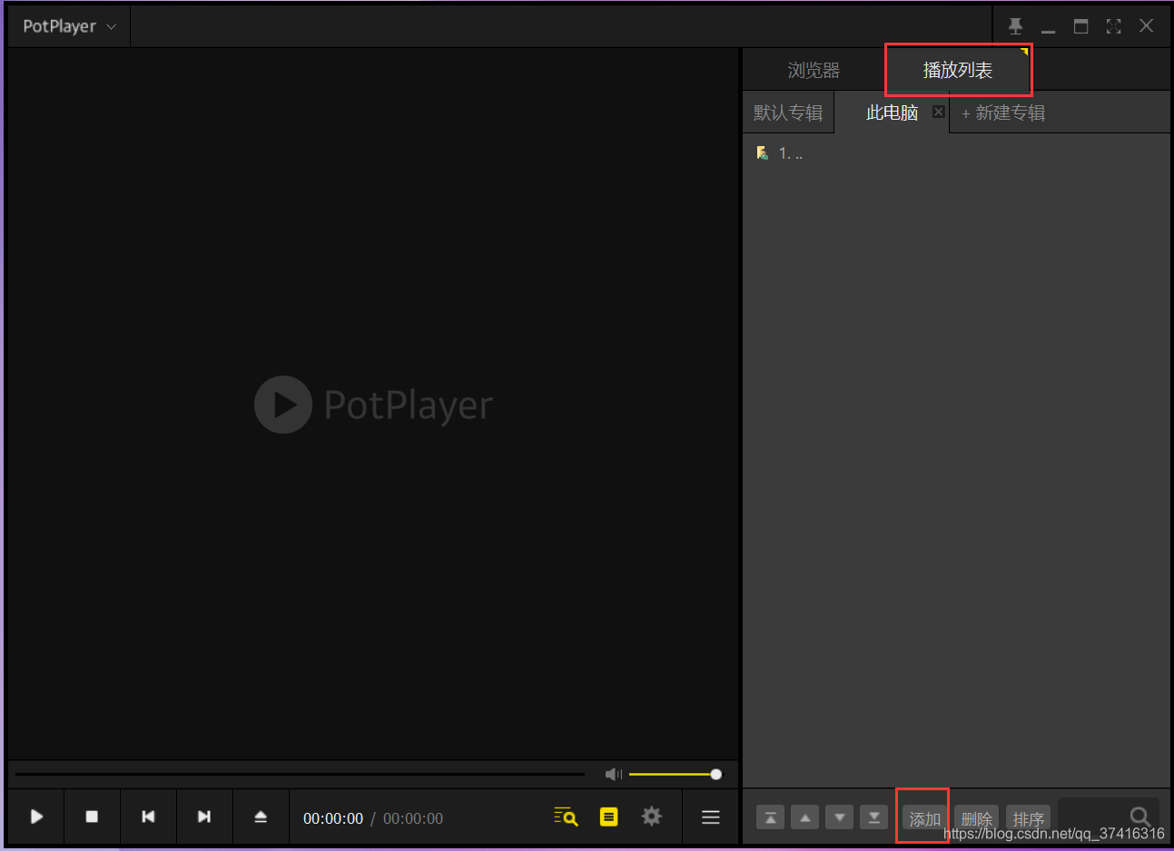Create album via + 新建专辑
This screenshot has width=1174, height=851.
tap(1003, 112)
